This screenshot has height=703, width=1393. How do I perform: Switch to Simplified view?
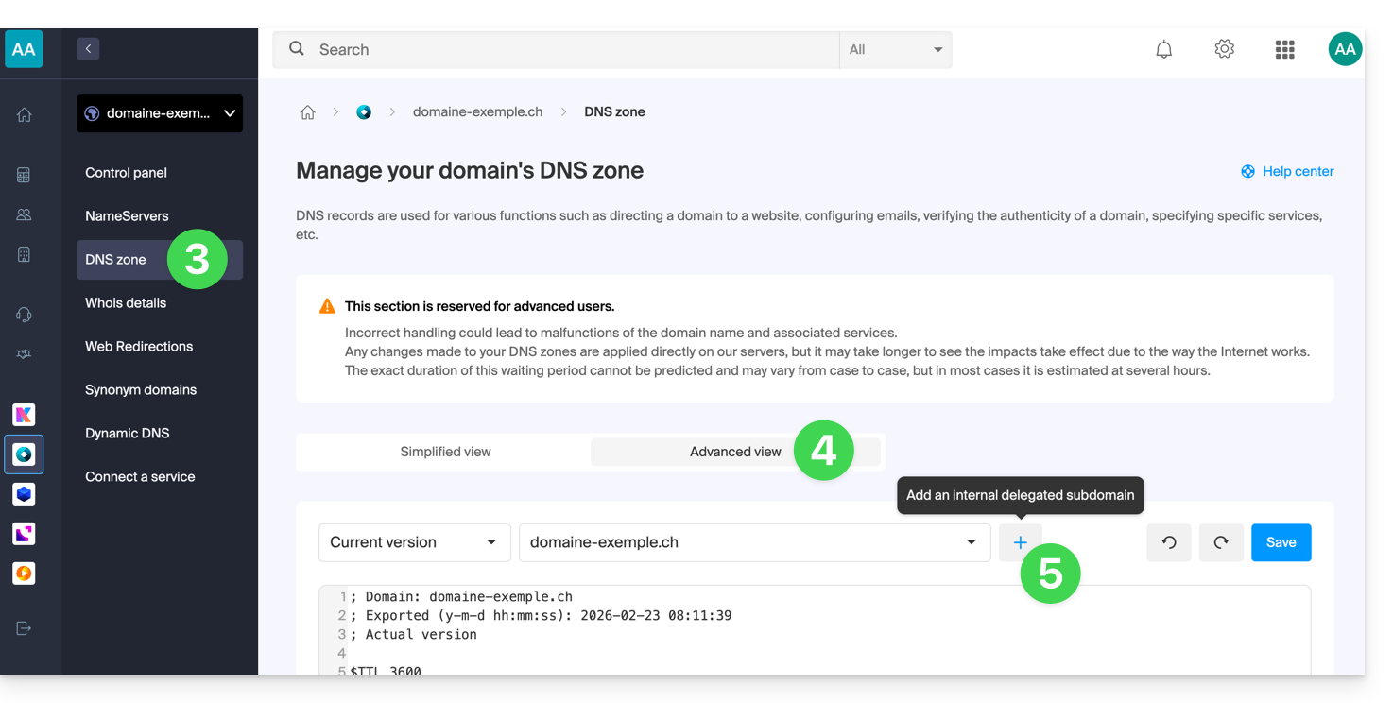click(x=445, y=452)
